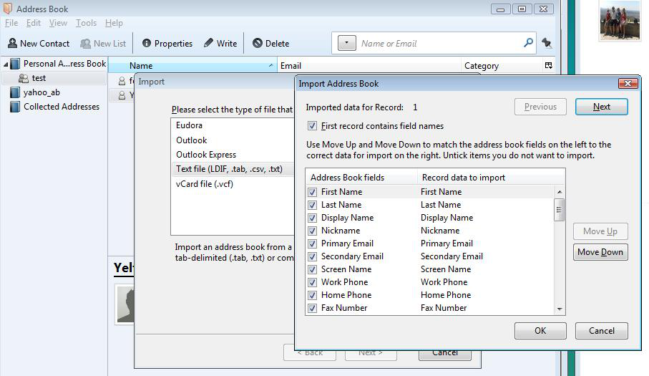Collapse the Personal Address Book tree
This screenshot has width=649, height=376.
tap(5, 64)
